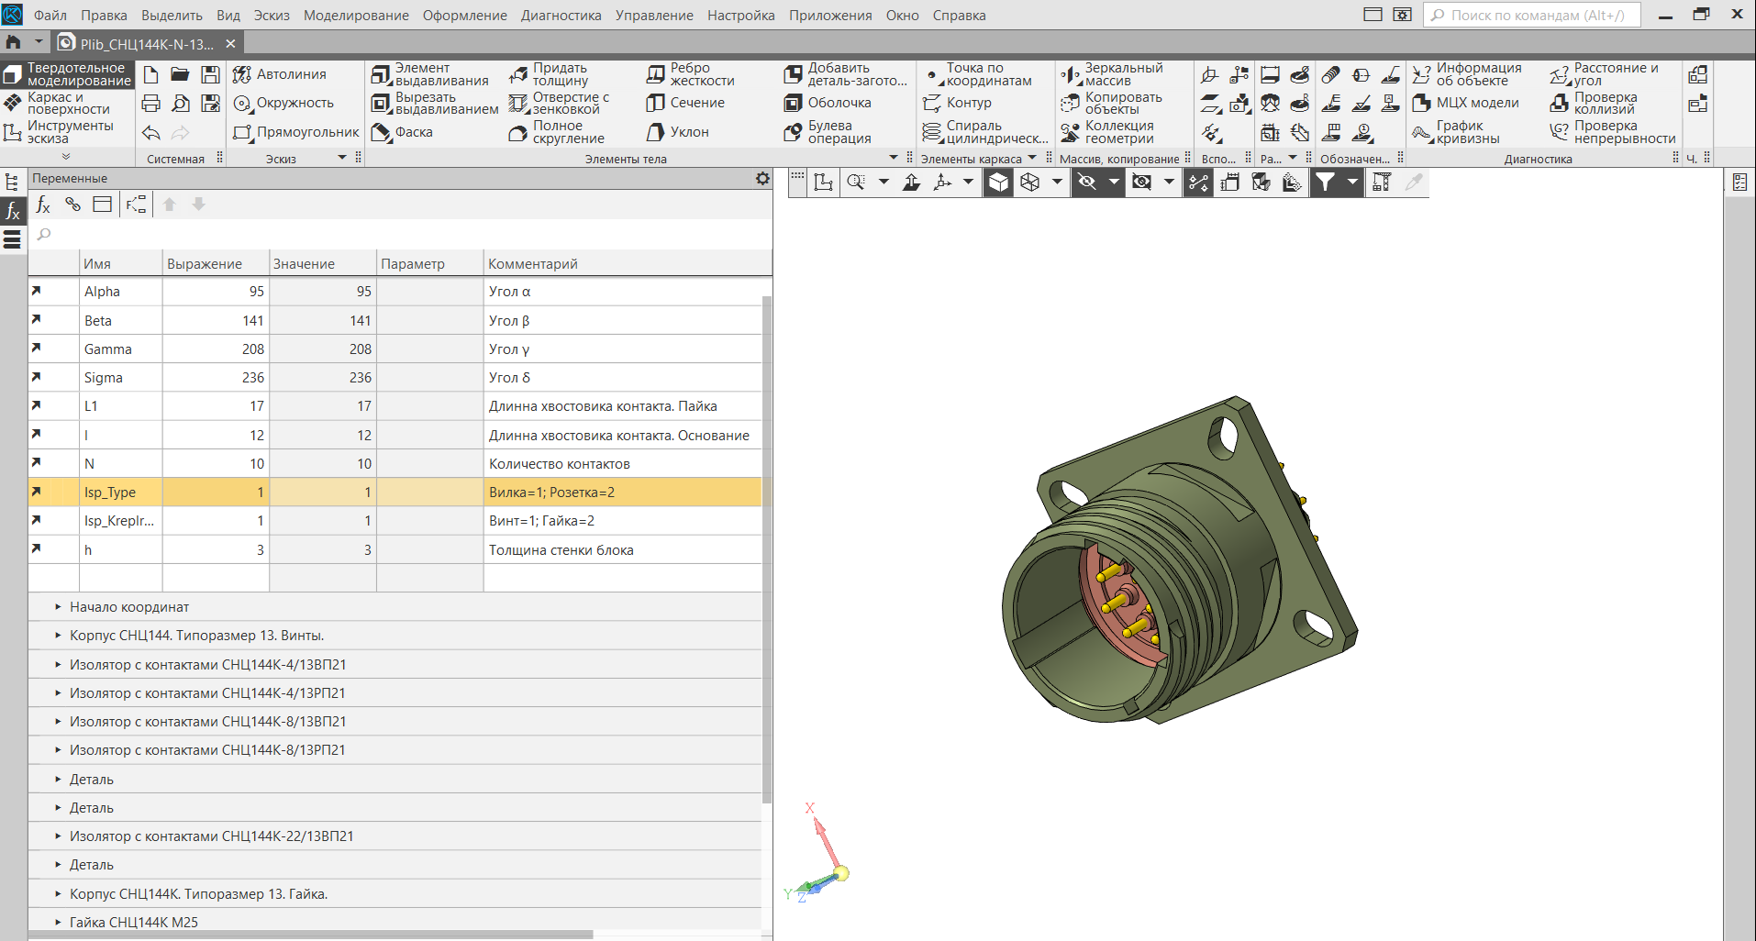
Task: Toggle the shaded display mode cube button
Action: point(998,183)
